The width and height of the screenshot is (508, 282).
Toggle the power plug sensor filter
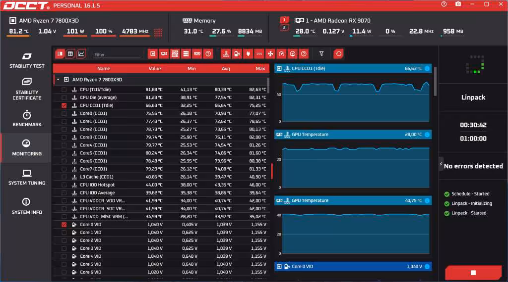point(248,54)
